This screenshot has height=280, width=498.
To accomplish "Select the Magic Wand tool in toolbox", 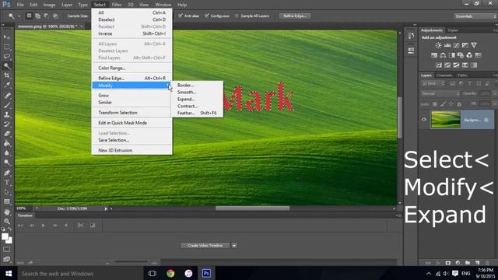I will [7, 65].
